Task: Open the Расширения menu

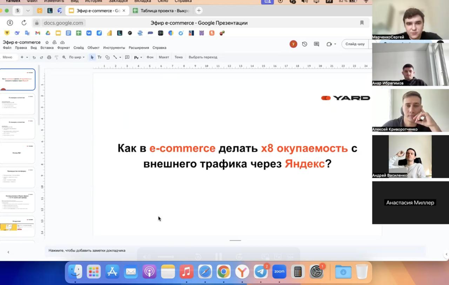Action: click(139, 48)
